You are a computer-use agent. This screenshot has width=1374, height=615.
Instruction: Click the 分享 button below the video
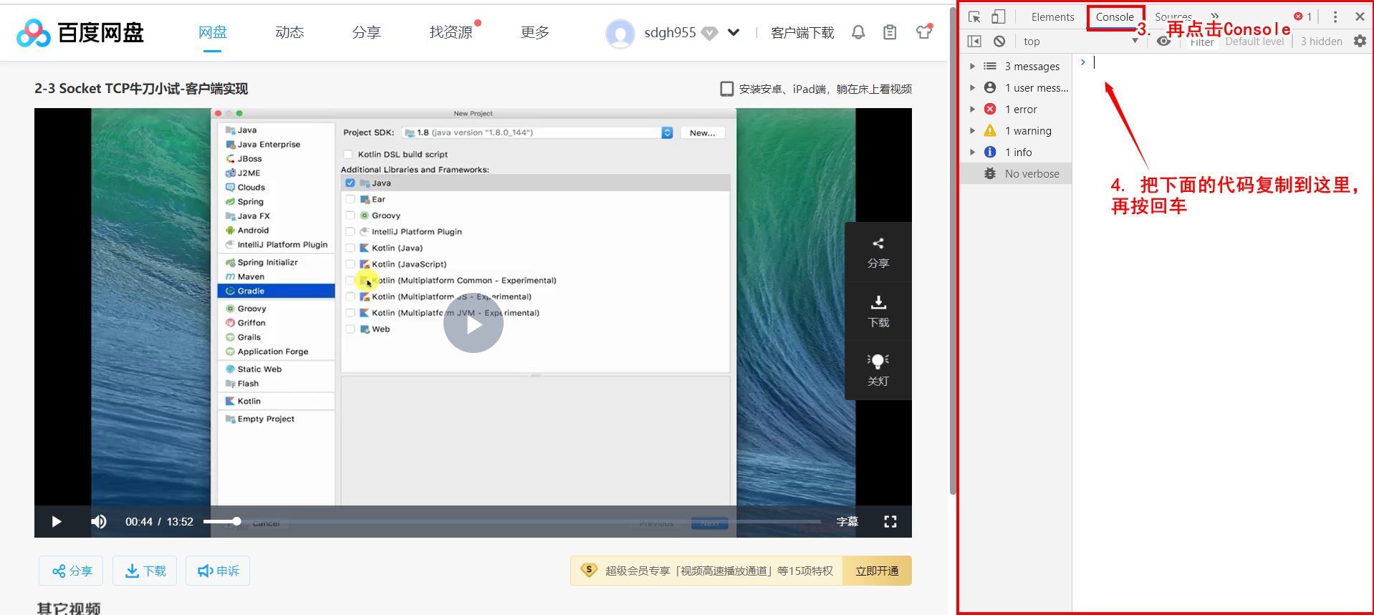coord(71,571)
